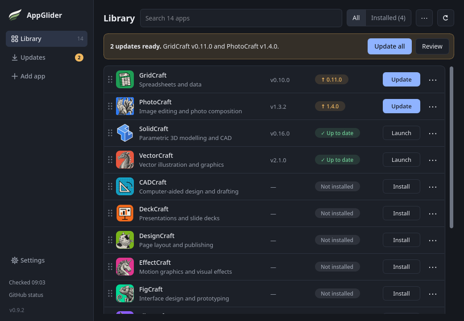Image resolution: width=464 pixels, height=321 pixels.
Task: Open EffectCraft row more options menu
Action: (x=433, y=267)
